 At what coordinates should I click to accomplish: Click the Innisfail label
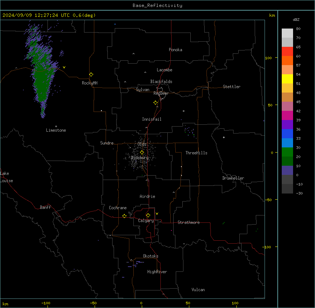pos(152,119)
